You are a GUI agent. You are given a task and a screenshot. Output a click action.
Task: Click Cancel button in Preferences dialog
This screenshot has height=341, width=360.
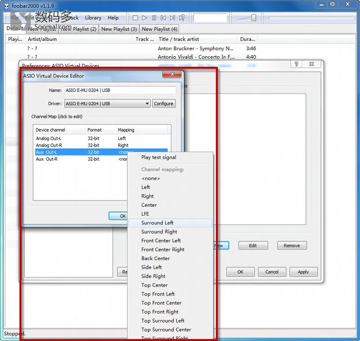click(272, 272)
